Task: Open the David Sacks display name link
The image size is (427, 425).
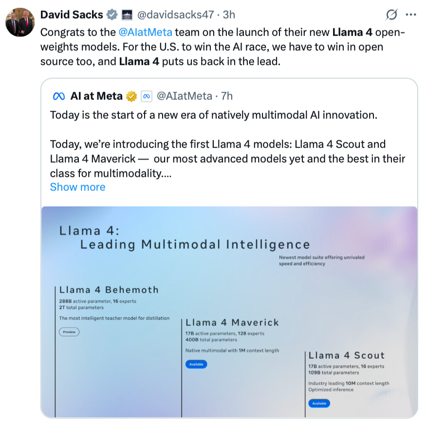Action: tap(71, 15)
